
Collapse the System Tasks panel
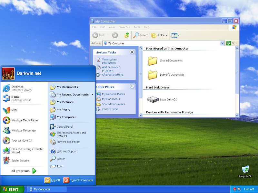(x=132, y=52)
